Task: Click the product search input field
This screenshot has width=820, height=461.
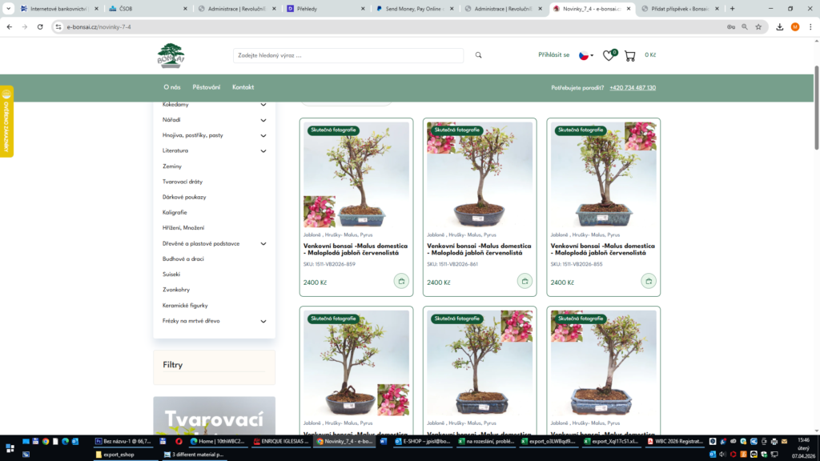Action: (348, 55)
